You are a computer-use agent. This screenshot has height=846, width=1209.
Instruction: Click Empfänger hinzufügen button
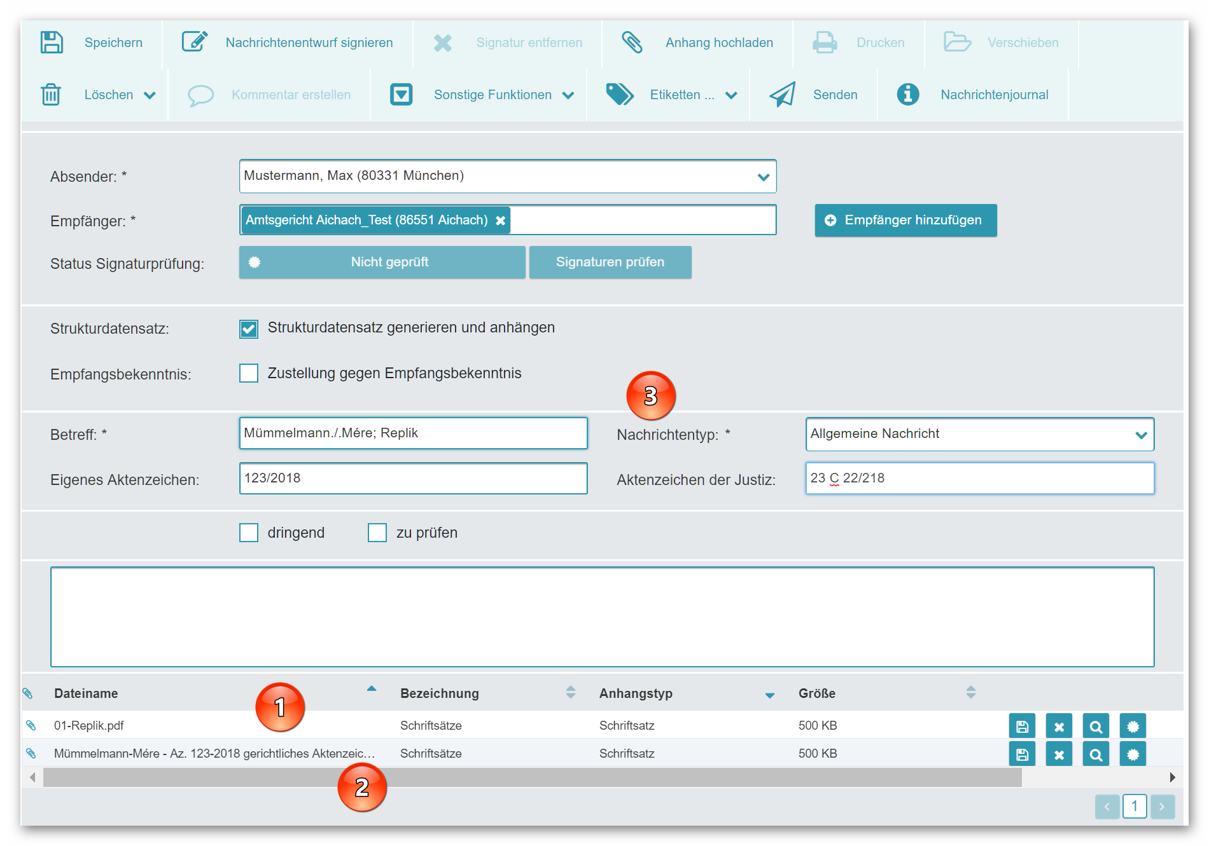(905, 221)
